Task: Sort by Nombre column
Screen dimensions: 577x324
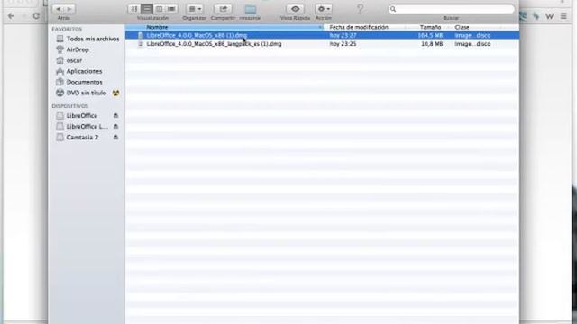Action: [x=224, y=27]
